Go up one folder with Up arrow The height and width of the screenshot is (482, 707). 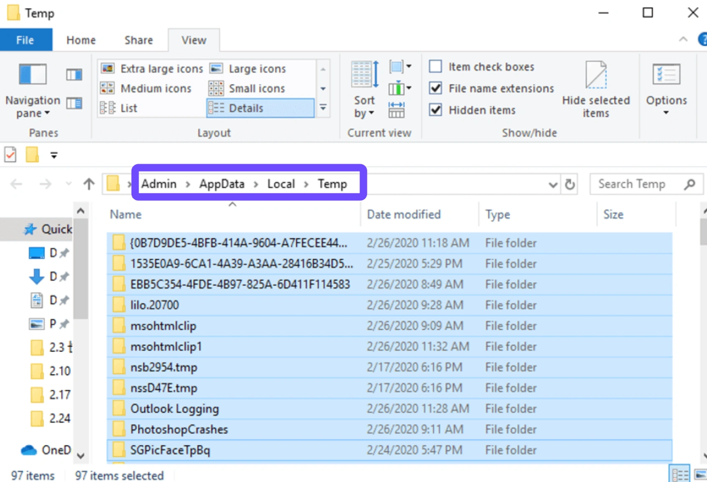point(89,184)
